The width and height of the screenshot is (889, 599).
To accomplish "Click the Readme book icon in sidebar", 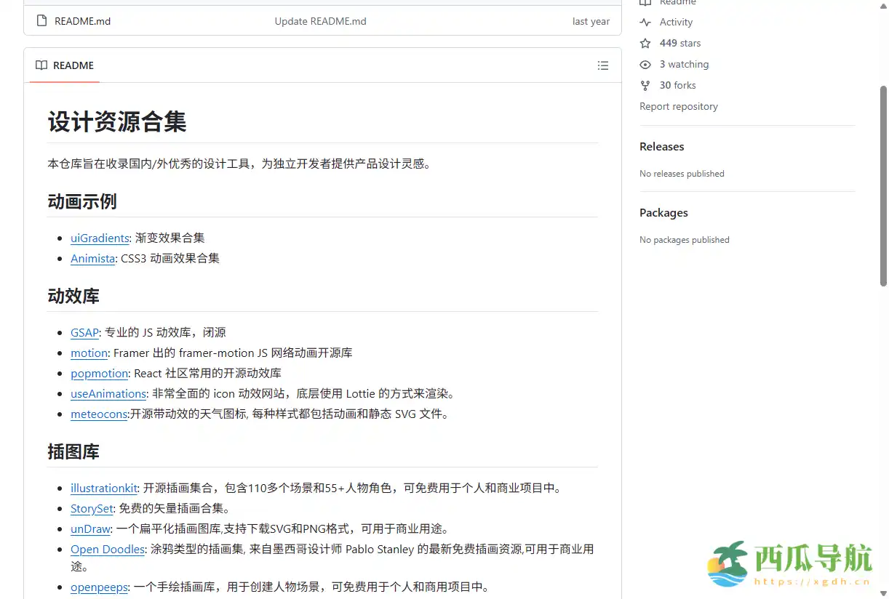I will (645, 3).
